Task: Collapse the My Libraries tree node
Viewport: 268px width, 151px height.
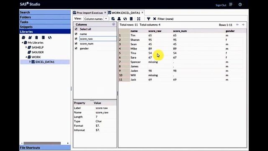Action: tap(22, 42)
